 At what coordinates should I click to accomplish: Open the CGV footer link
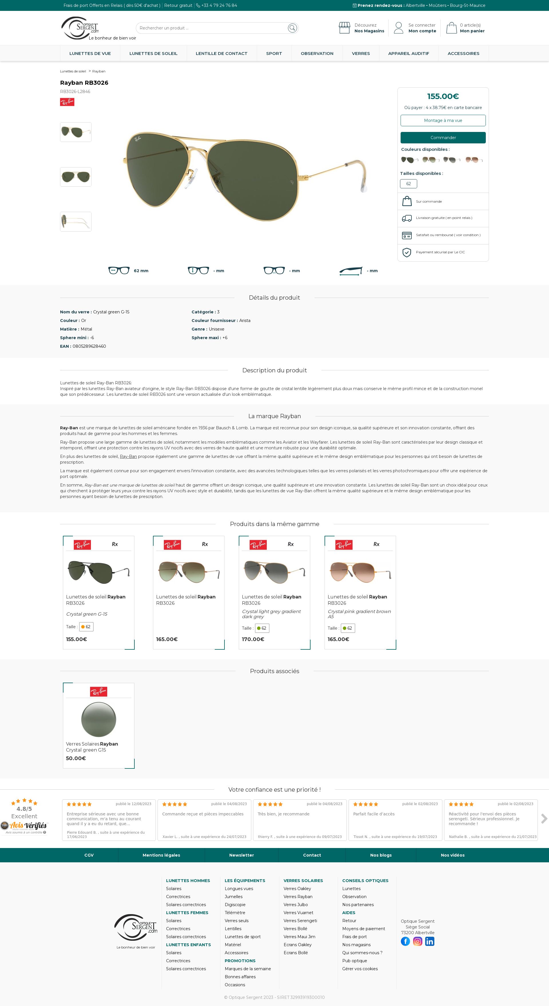click(89, 855)
